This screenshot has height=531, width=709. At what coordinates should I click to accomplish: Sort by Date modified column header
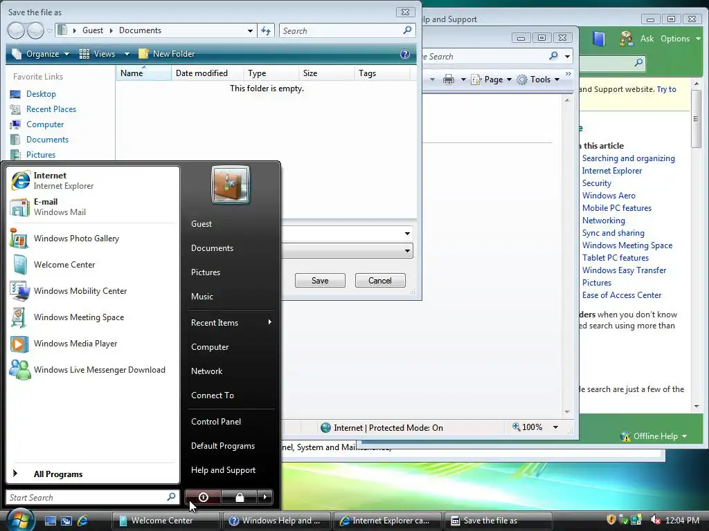coord(208,73)
